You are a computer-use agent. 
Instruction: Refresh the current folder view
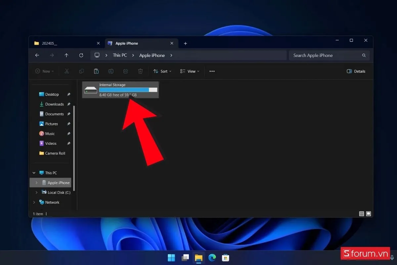pos(81,55)
